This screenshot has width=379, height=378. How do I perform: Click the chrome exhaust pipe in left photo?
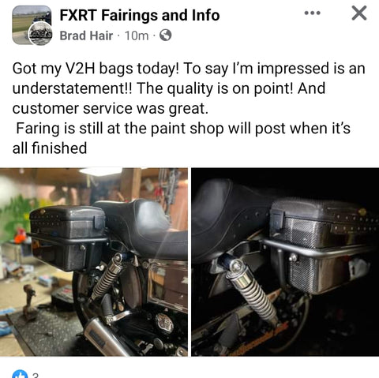click(108, 338)
